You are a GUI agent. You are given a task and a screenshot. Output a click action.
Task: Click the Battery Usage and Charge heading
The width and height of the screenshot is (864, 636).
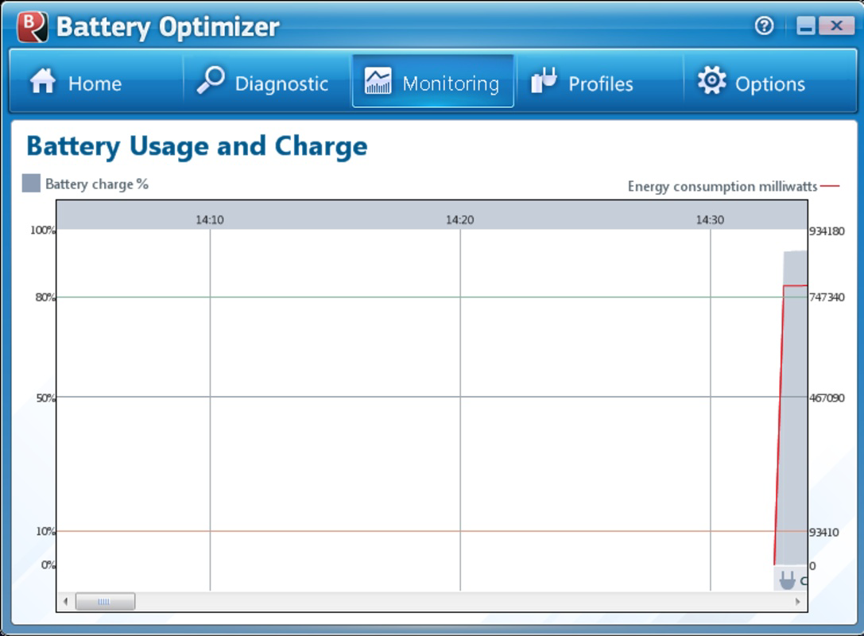[197, 147]
